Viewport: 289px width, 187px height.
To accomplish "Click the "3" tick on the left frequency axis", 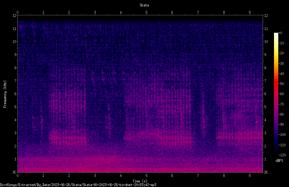I will tap(15, 133).
